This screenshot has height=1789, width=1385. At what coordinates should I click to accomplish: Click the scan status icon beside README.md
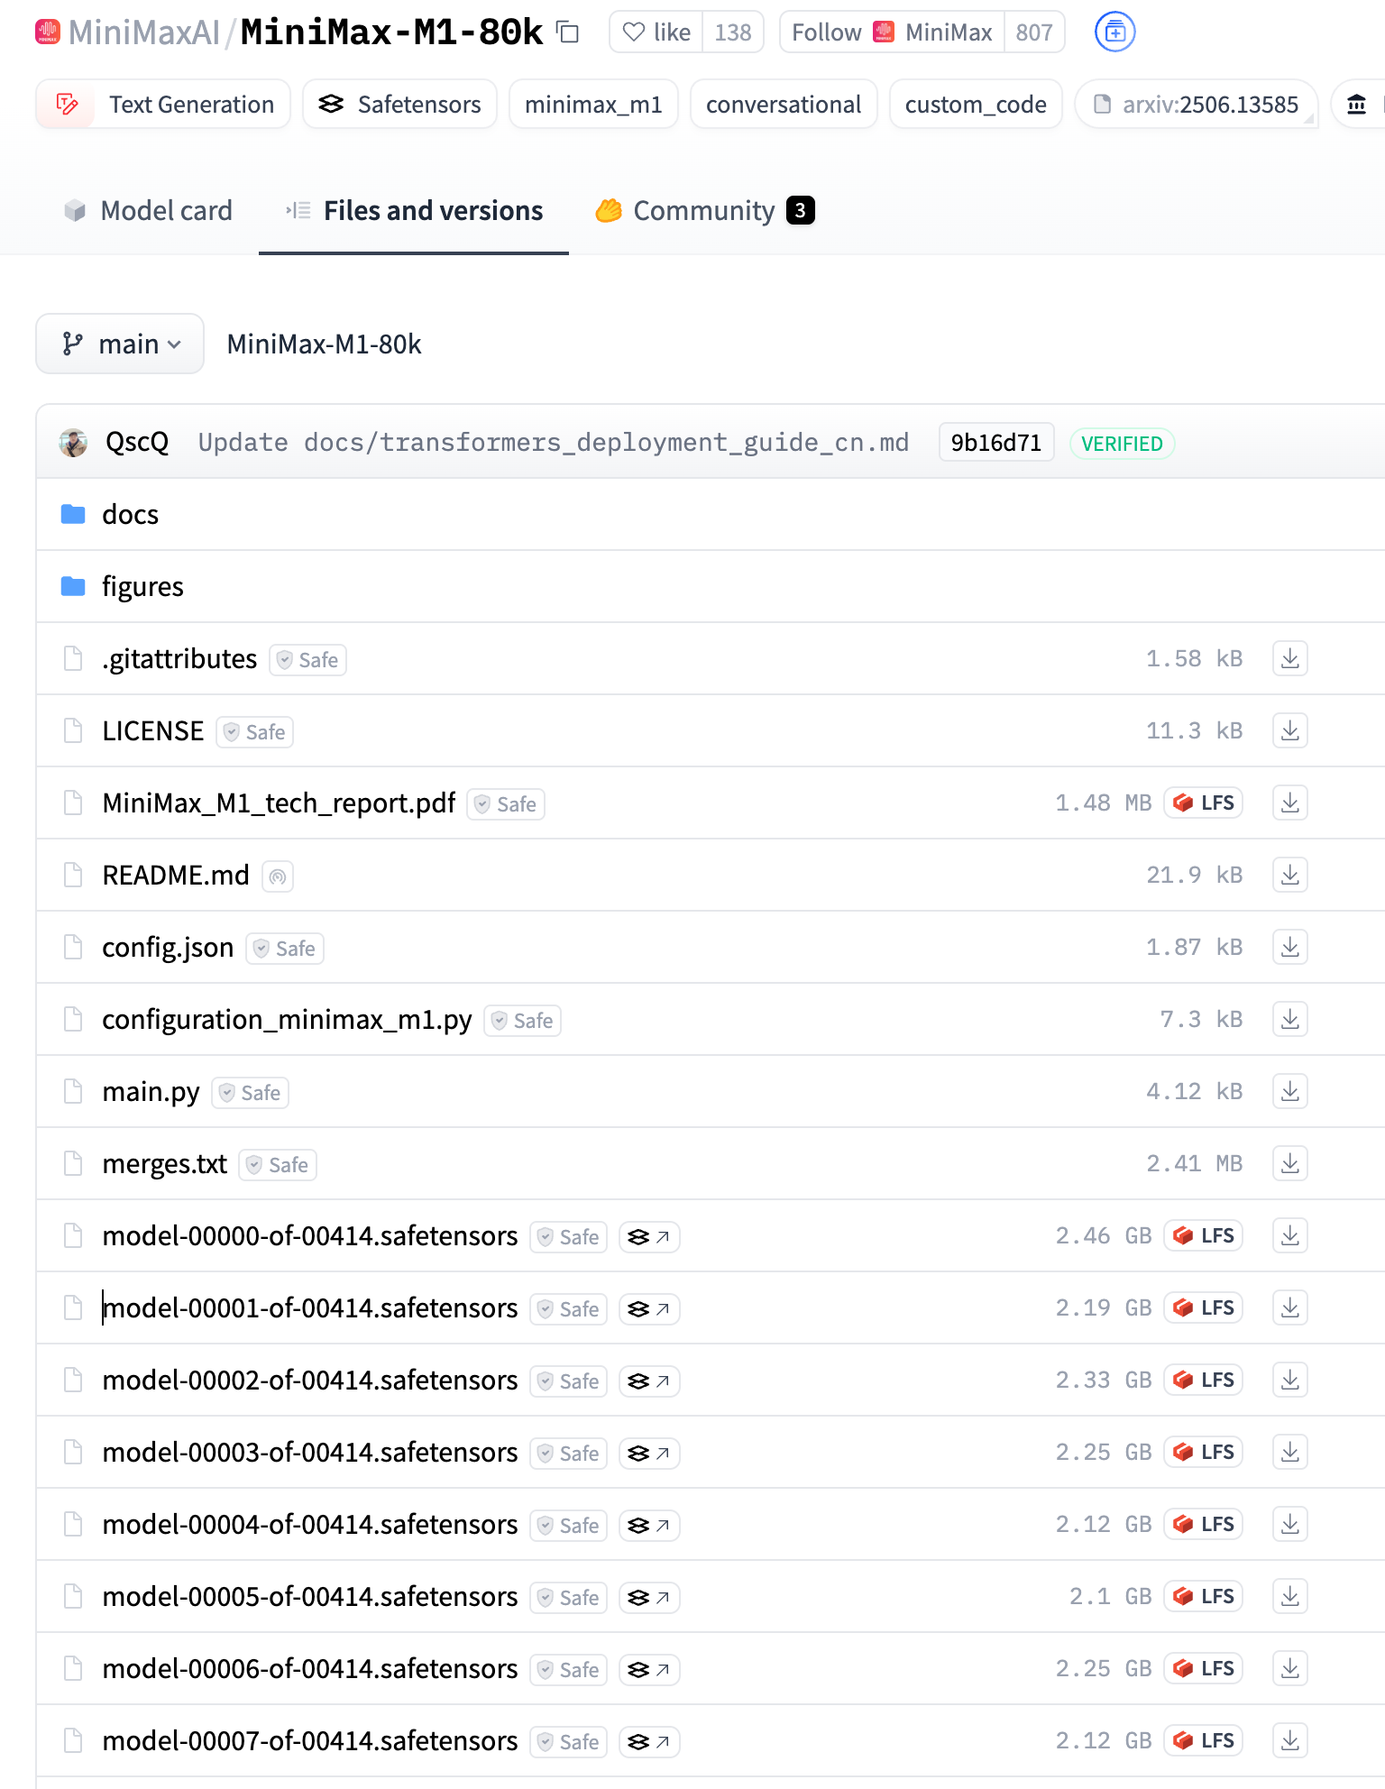pyautogui.click(x=278, y=876)
